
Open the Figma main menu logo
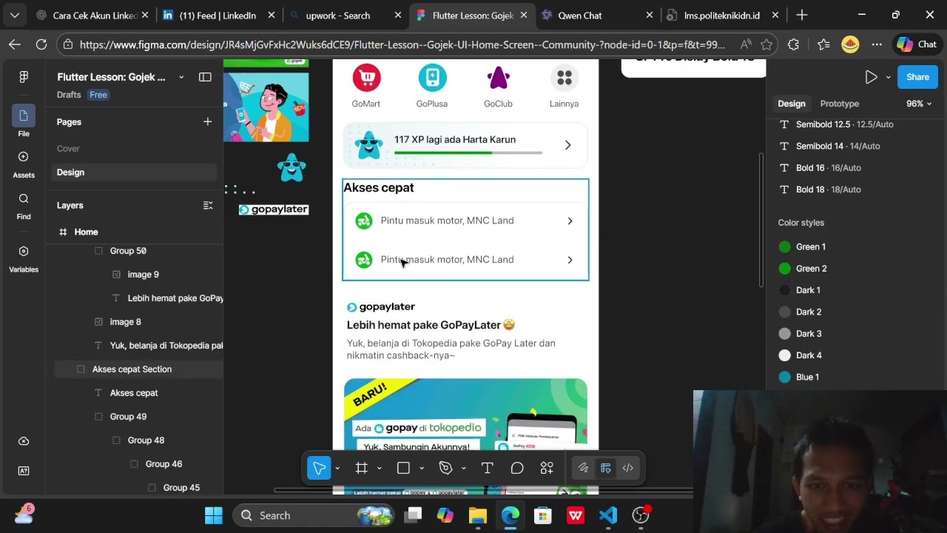(24, 77)
